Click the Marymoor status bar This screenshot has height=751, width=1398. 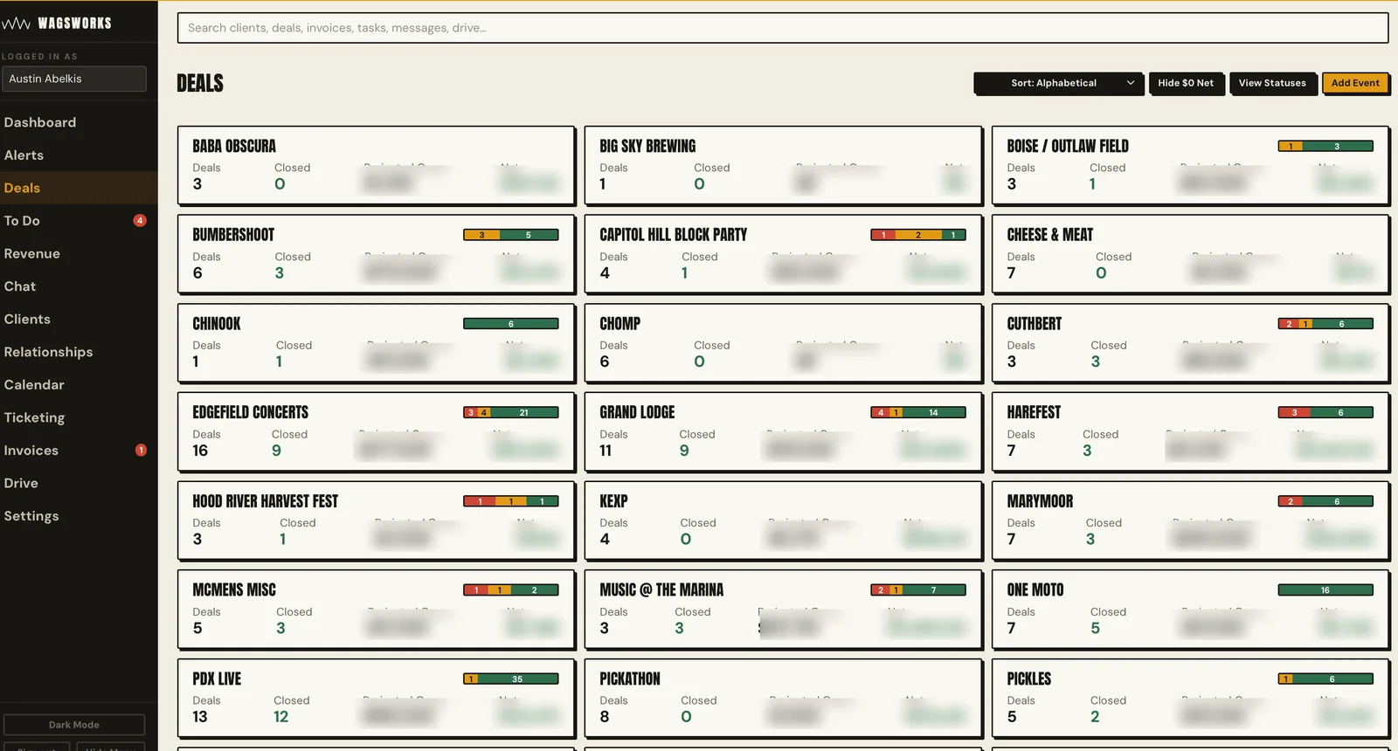1325,501
